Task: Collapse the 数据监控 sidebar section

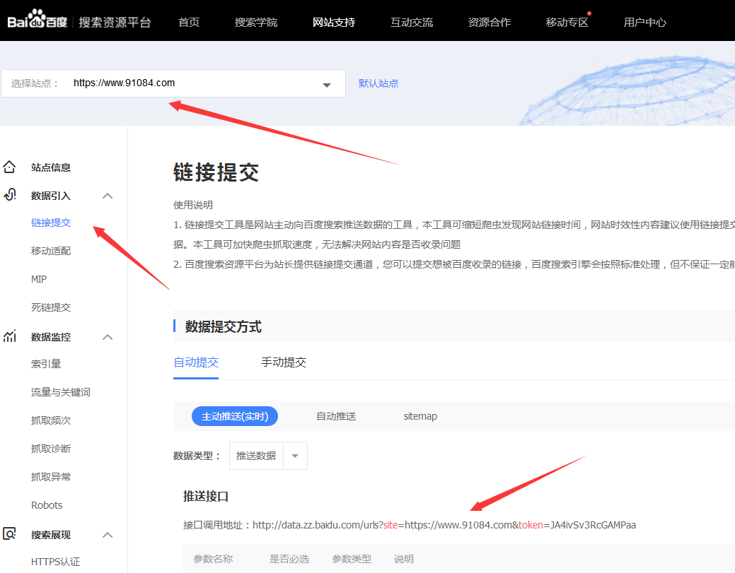Action: 108,337
